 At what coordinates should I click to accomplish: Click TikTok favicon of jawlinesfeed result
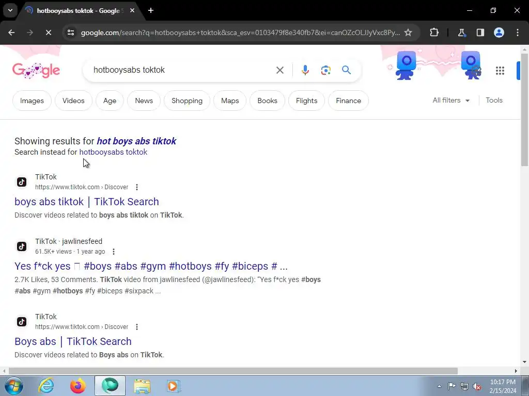click(22, 246)
